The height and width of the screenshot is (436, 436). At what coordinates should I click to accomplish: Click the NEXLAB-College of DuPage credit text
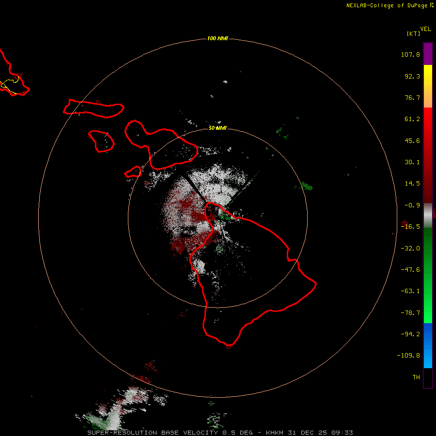(x=387, y=5)
